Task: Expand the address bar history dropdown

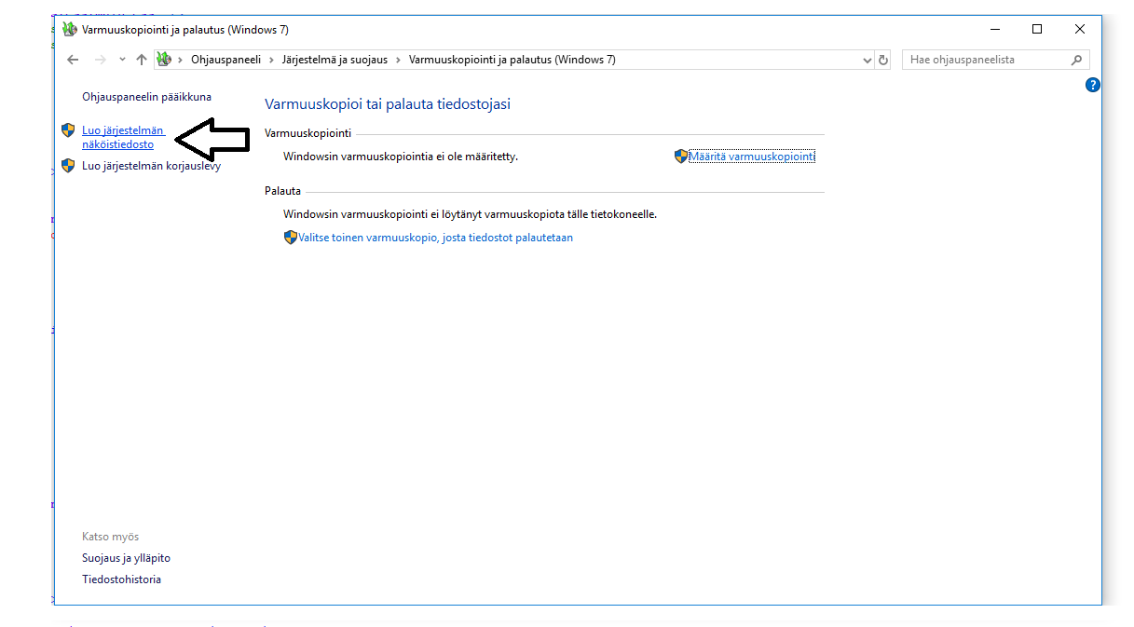Action: (868, 60)
